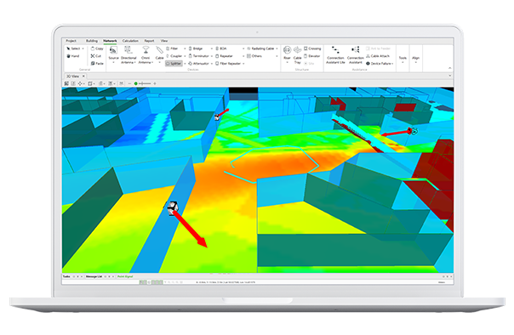
Task: Expand the Fiber Repeater dropdown arrow
Action: [243, 64]
